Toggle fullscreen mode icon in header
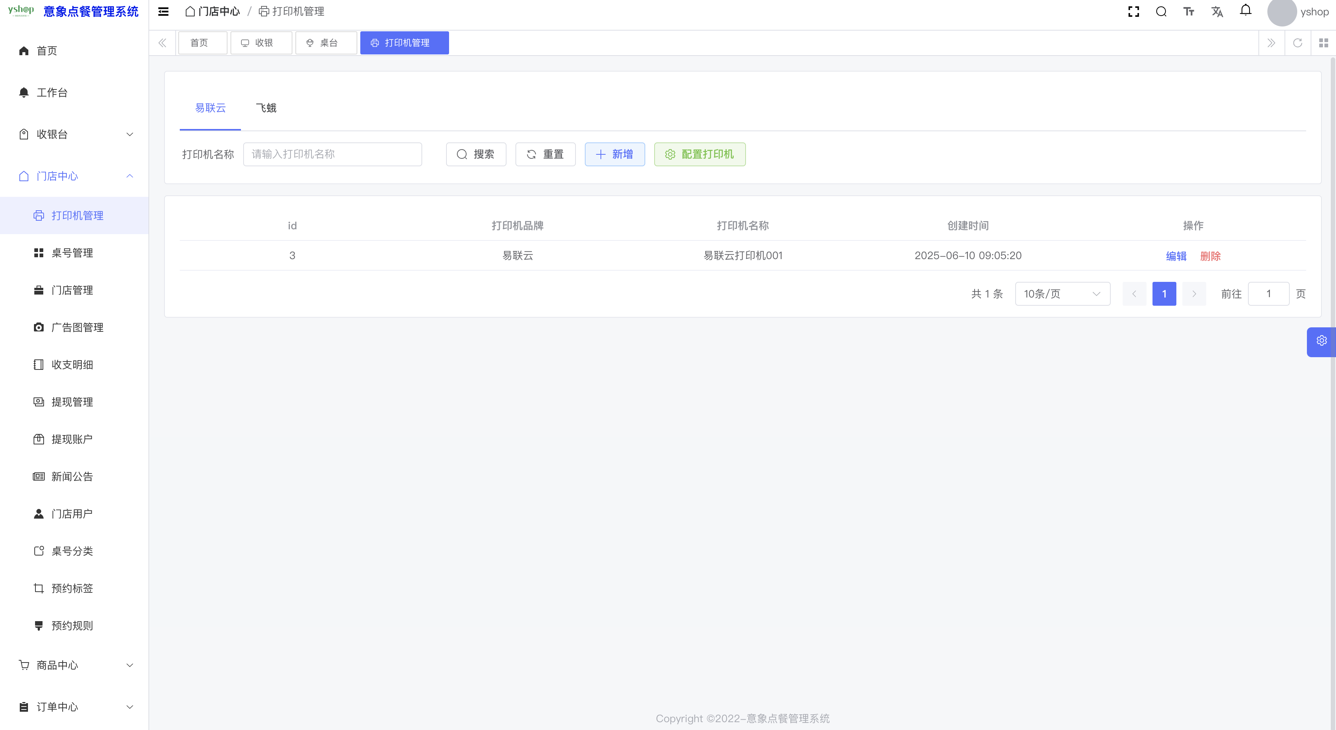Viewport: 1336px width, 730px height. [1133, 12]
